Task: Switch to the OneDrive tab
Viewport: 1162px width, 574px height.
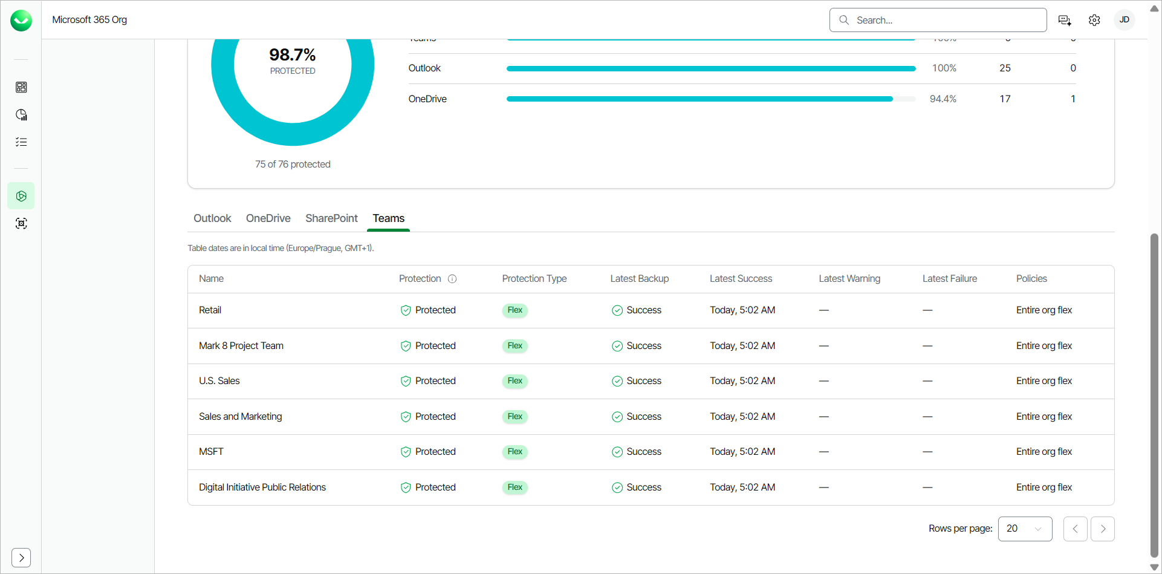Action: coord(268,218)
